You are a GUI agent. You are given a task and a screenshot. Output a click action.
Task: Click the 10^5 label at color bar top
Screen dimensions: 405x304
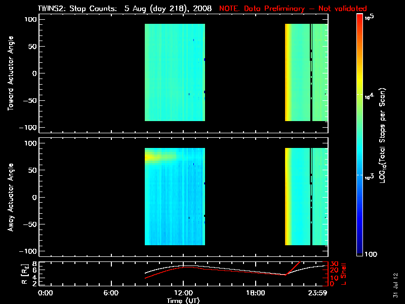pyautogui.click(x=370, y=17)
